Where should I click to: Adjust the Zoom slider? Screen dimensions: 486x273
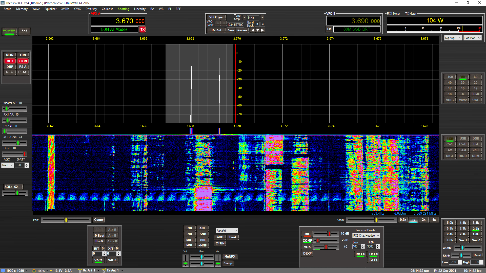371,220
